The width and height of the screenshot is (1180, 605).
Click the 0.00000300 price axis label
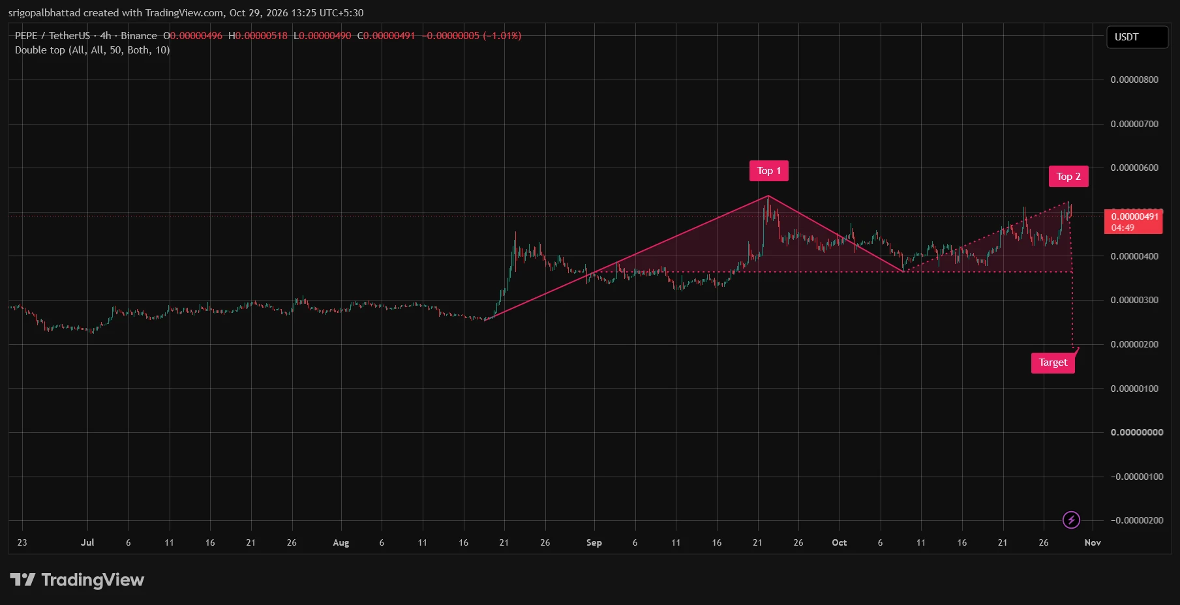pyautogui.click(x=1135, y=300)
